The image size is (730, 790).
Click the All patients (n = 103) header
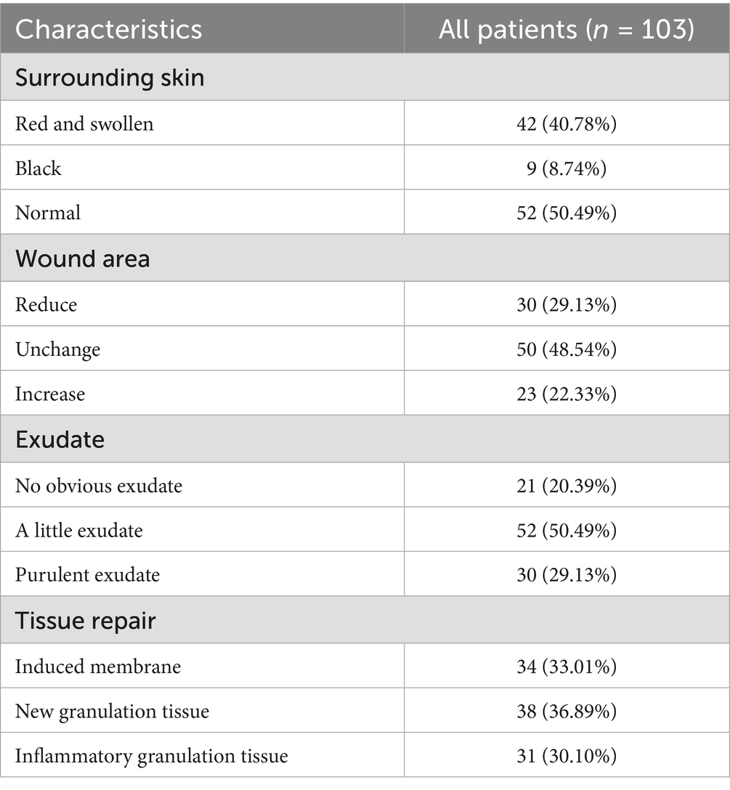tap(567, 29)
